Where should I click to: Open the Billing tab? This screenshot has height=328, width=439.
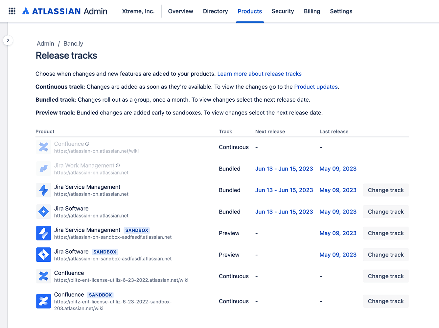(x=312, y=11)
